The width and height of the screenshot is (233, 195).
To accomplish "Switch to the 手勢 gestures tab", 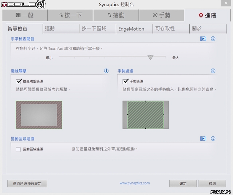I will click(162, 15).
